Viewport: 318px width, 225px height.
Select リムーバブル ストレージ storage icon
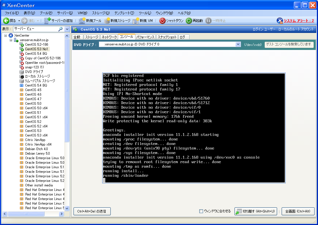[22, 81]
